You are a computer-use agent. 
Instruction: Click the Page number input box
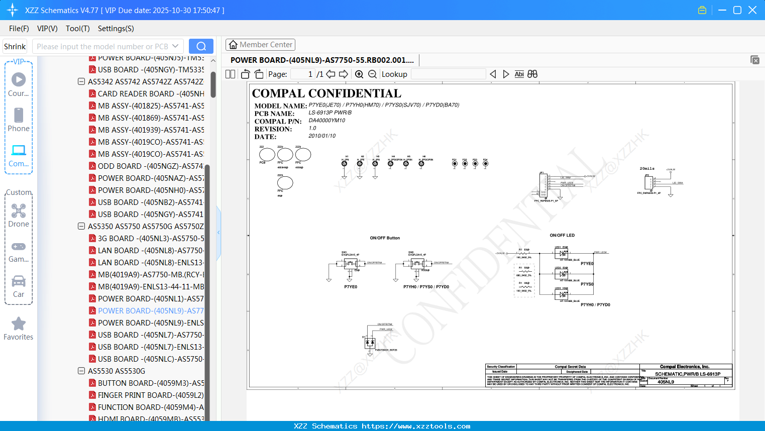tap(302, 74)
